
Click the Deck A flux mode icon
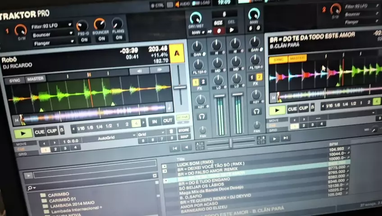click(62, 131)
